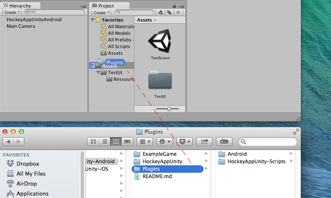
Task: Switch Finder to icon view
Action: [x=93, y=142]
